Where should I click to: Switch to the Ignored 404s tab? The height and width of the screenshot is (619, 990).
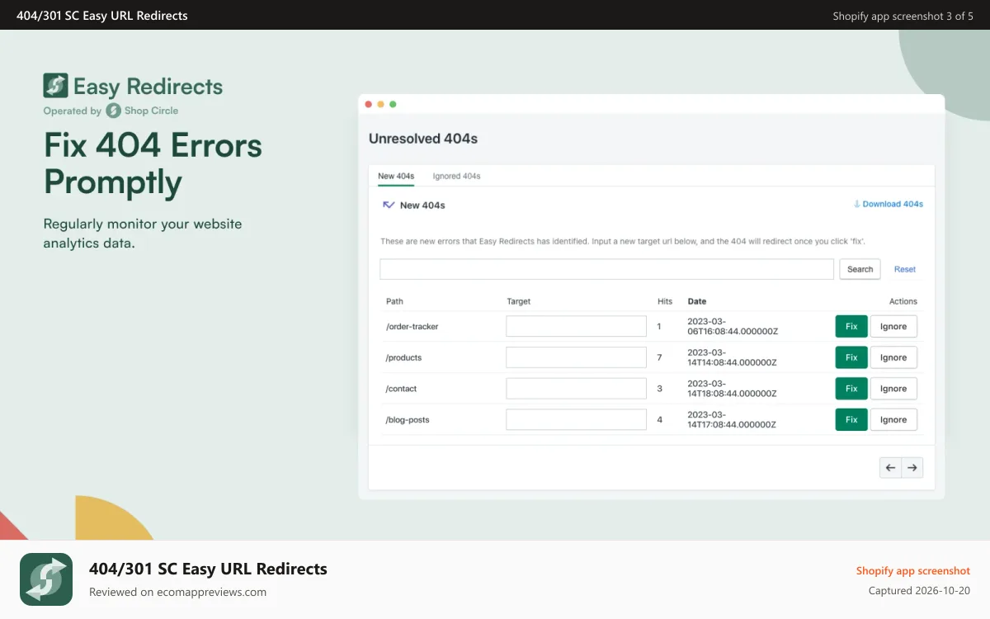[456, 176]
